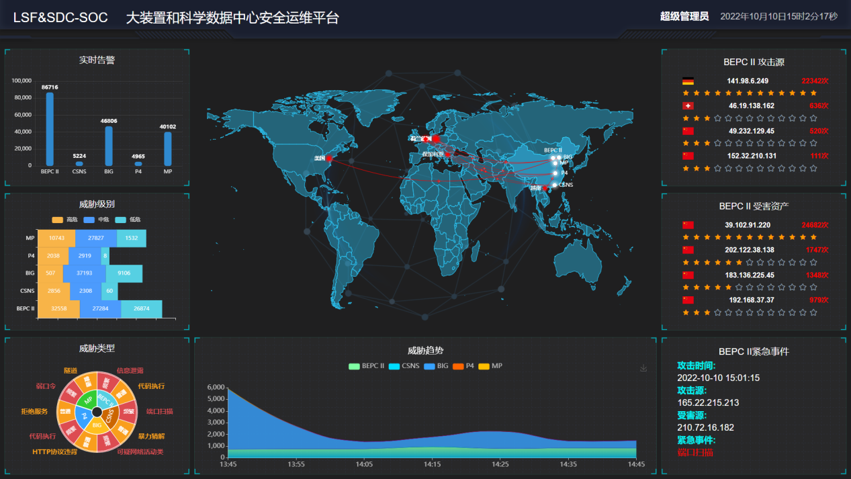
Task: Select the BEPC II bar in 实时告警 chart
Action: (50, 129)
